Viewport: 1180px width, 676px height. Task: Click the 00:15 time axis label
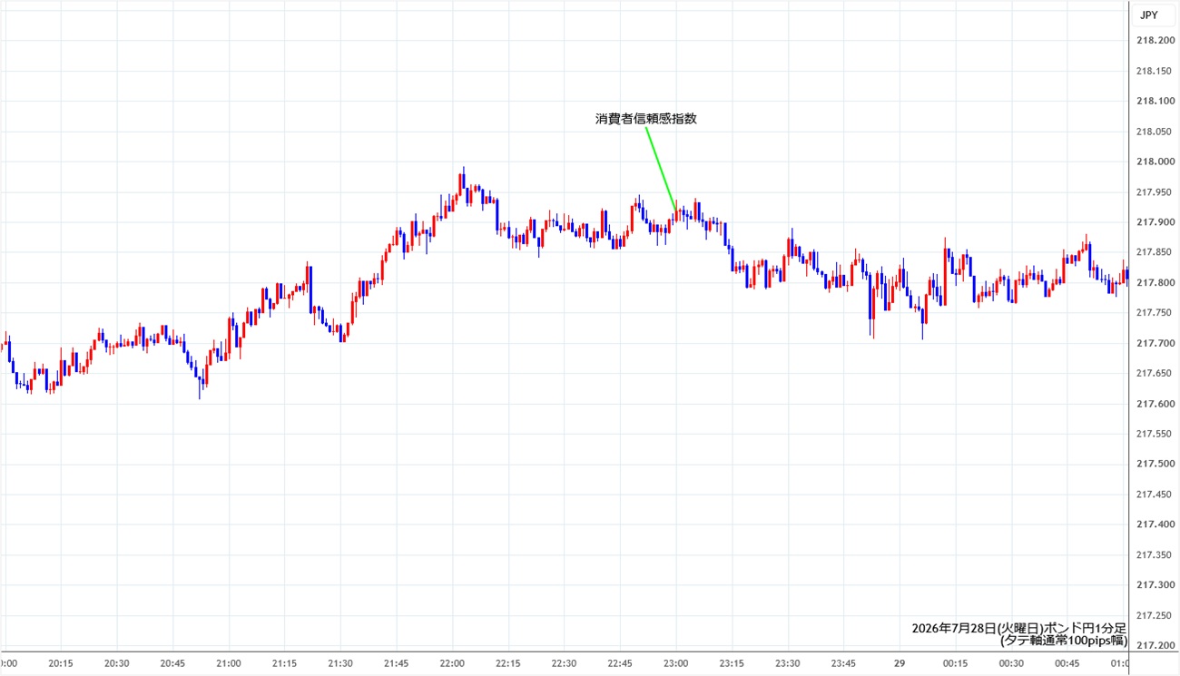click(x=955, y=663)
